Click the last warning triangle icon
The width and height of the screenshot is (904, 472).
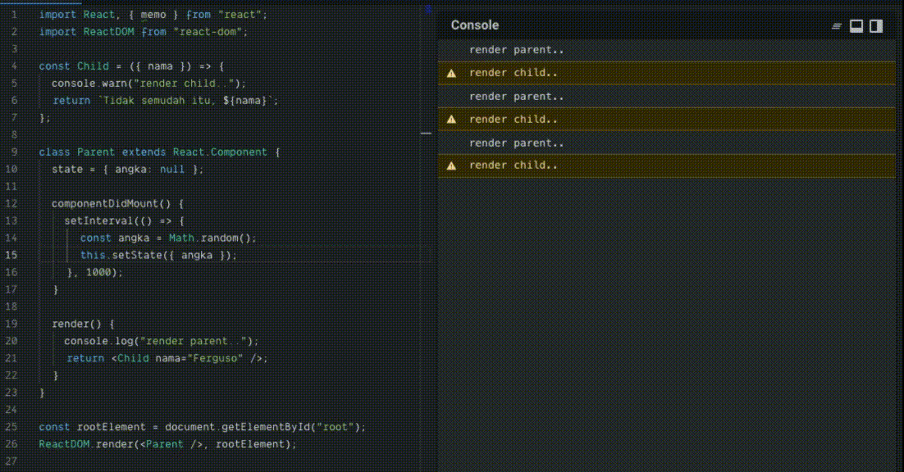[451, 166]
